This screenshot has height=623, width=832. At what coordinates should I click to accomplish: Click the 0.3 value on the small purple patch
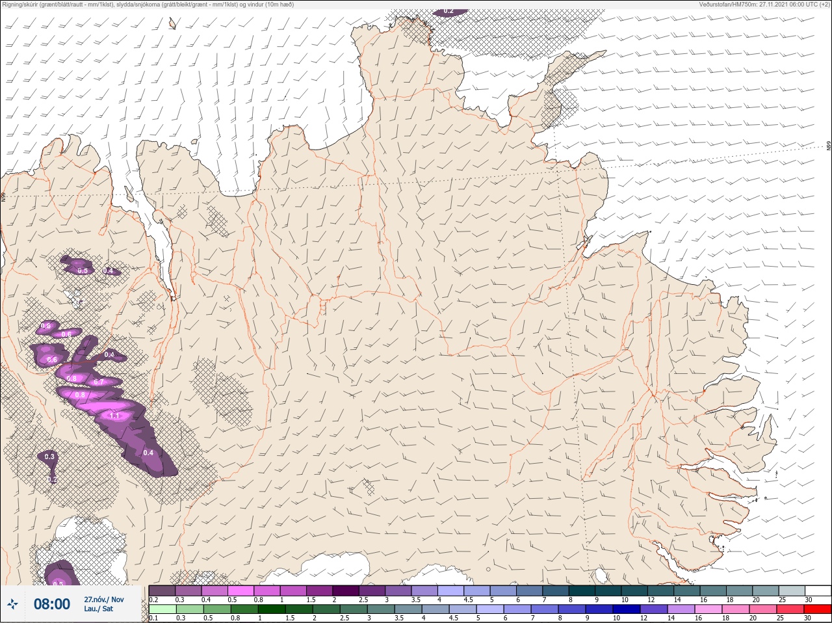point(49,457)
